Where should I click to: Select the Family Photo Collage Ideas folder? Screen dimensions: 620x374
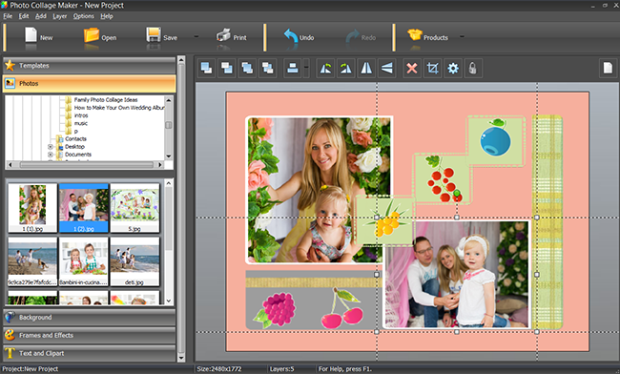[x=106, y=99]
